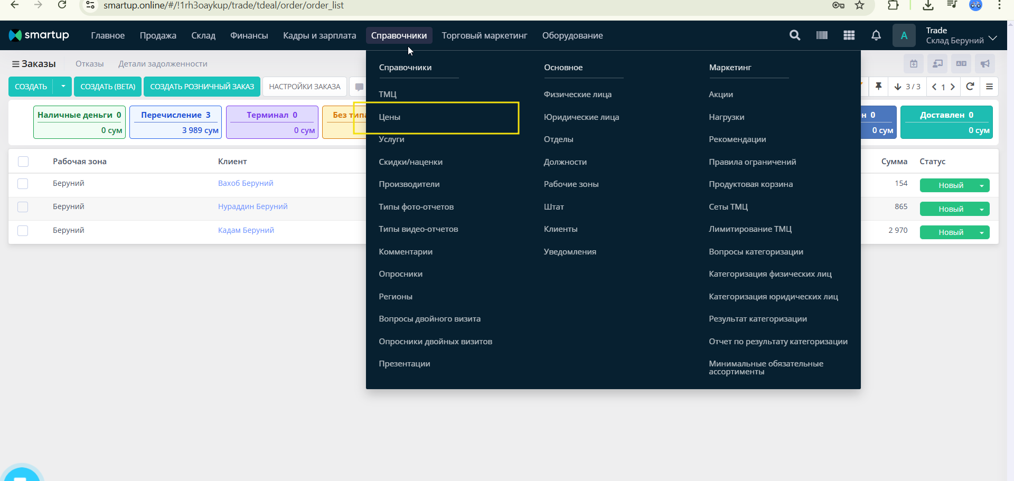
Task: Reload the browser page
Action: point(62,5)
